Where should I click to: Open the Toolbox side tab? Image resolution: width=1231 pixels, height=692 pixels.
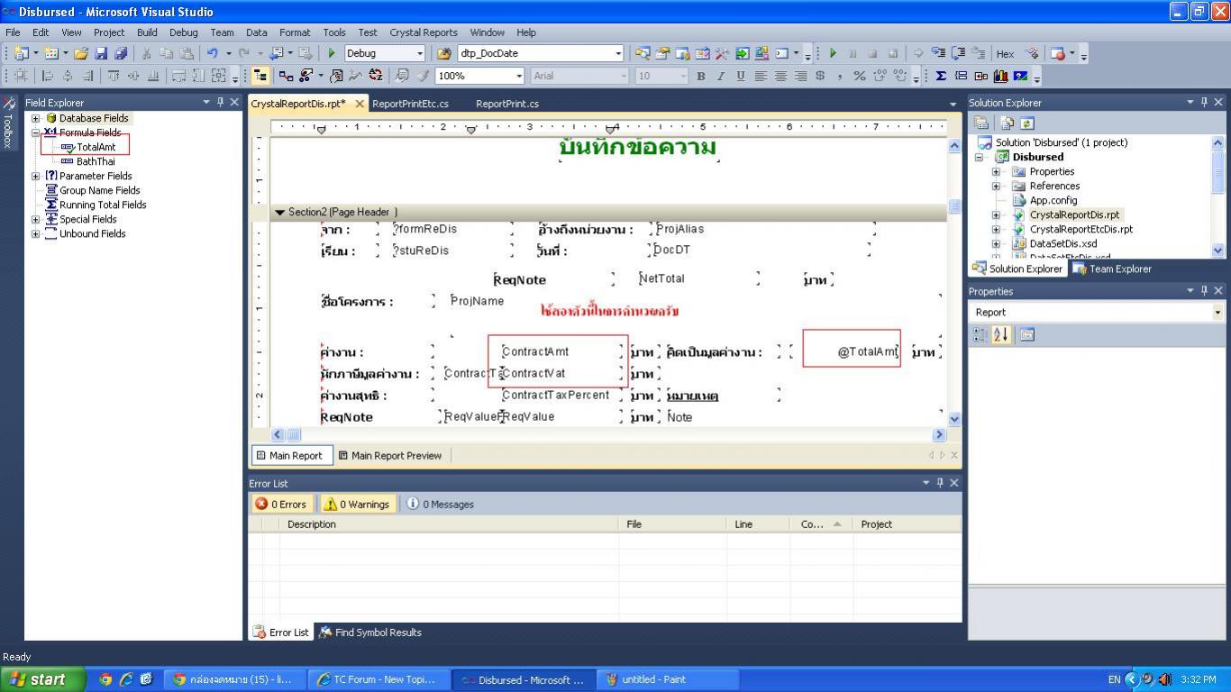(8, 123)
